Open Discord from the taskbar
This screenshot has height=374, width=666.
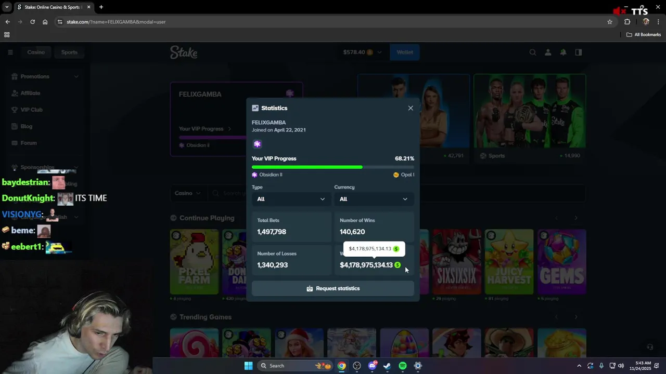click(372, 366)
